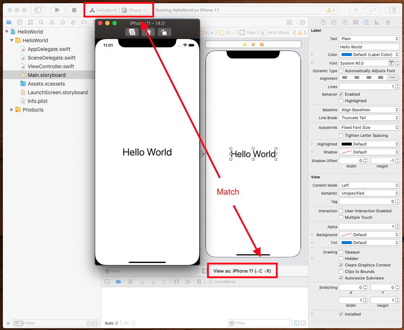Select the Test navigator diamond icon
The image size is (404, 330).
(x=63, y=22)
